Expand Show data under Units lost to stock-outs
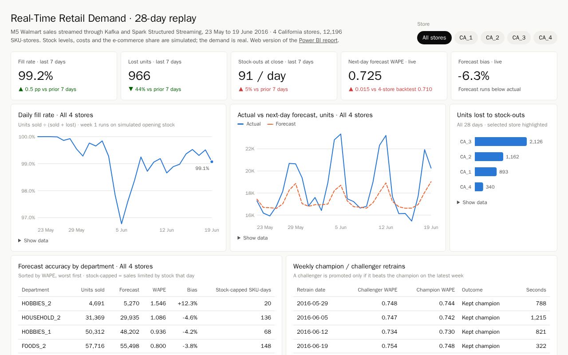Image resolution: width=568 pixels, height=355 pixels. 472,202
